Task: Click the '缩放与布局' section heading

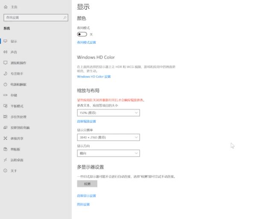Action: [x=88, y=91]
